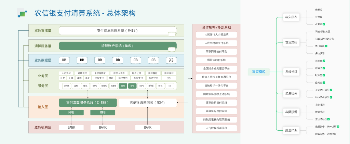Click the 电子信用证 business box
The image size is (350, 144).
100,73
